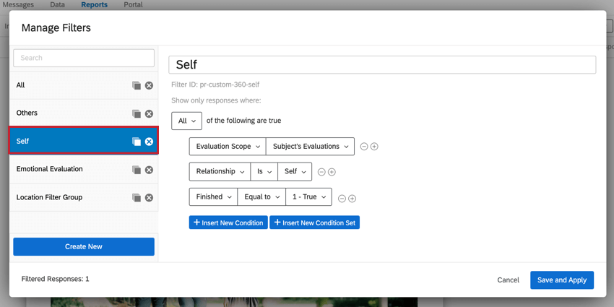Screen dimensions: 614x307
Task: Open the All/Any conditions dropdown
Action: [x=186, y=121]
